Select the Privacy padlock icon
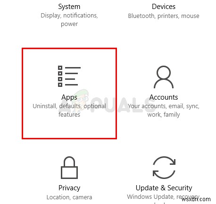This screenshot has height=204, width=216. point(69,168)
